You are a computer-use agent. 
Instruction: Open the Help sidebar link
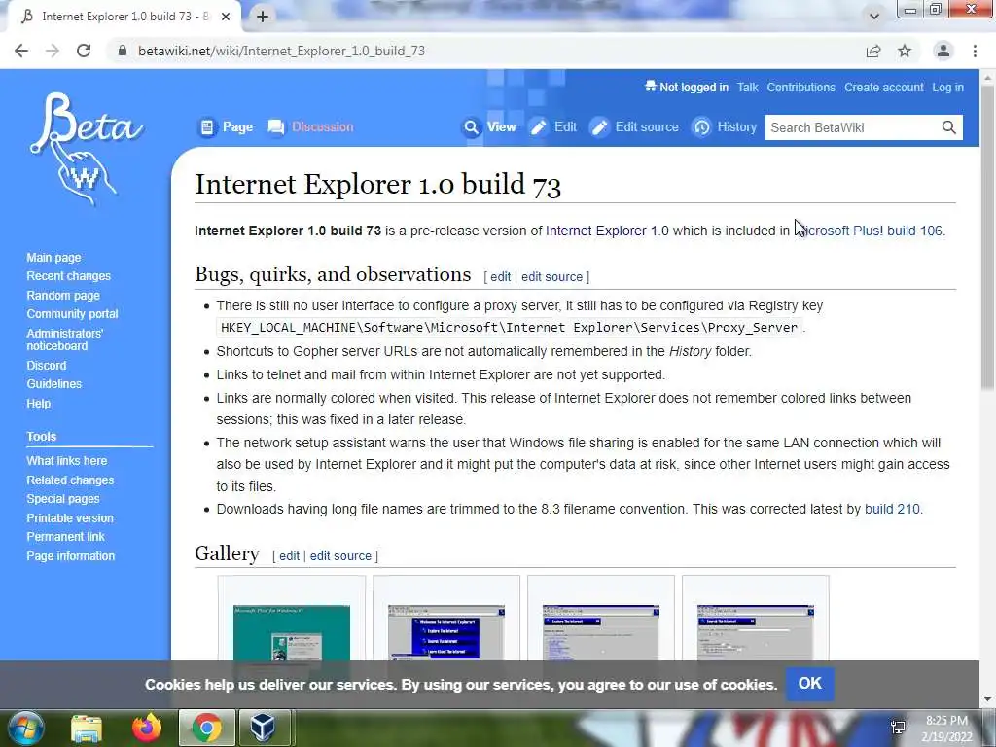(39, 404)
